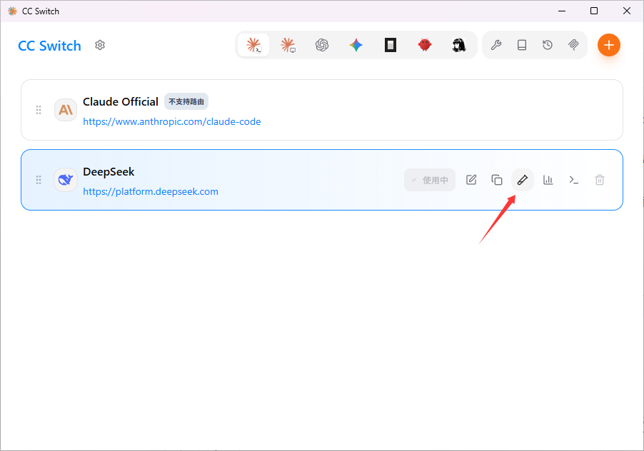This screenshot has height=451, width=644.
Task: Open the anthropic.com claude-code link
Action: pos(171,122)
